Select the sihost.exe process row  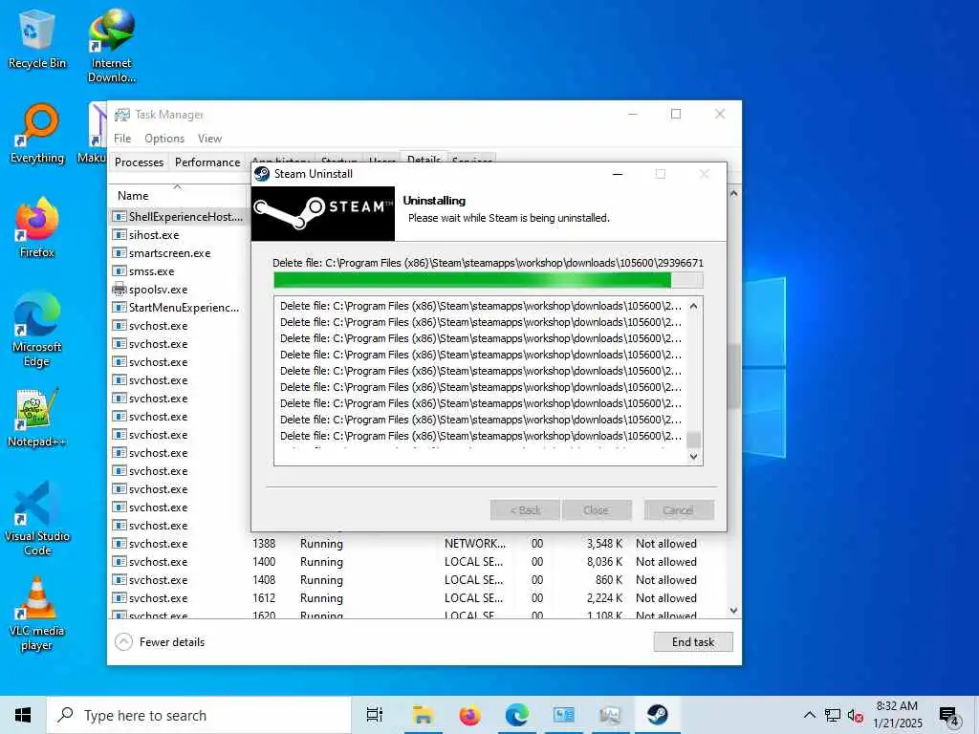[179, 235]
